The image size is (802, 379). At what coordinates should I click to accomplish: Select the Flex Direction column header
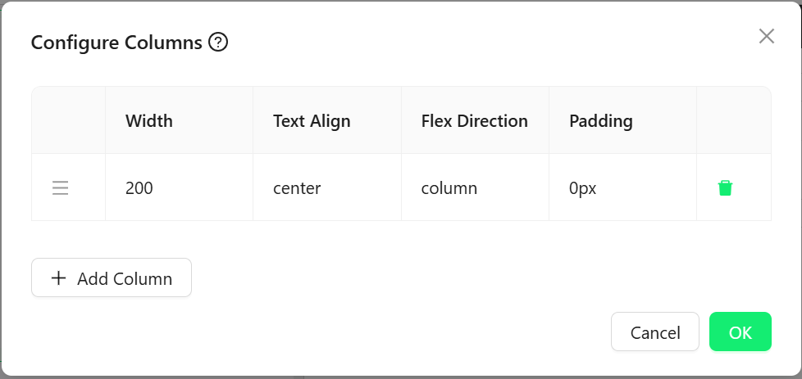coord(475,120)
